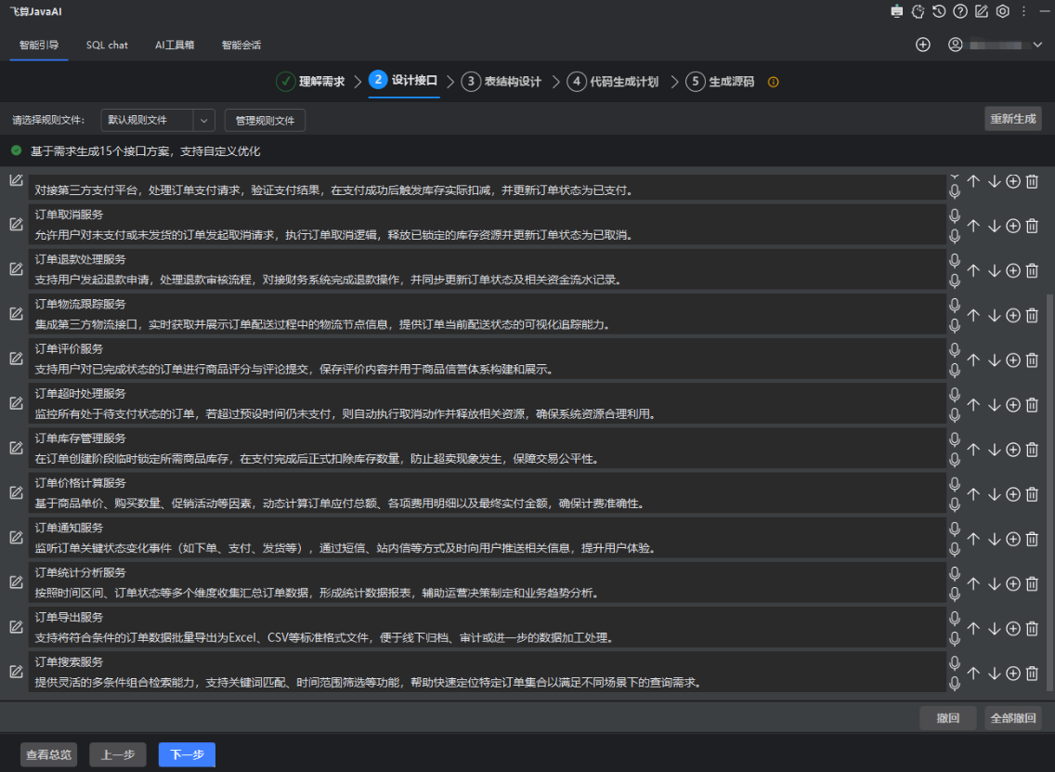Open the help question-mark icon
This screenshot has width=1055, height=772.
click(x=960, y=12)
